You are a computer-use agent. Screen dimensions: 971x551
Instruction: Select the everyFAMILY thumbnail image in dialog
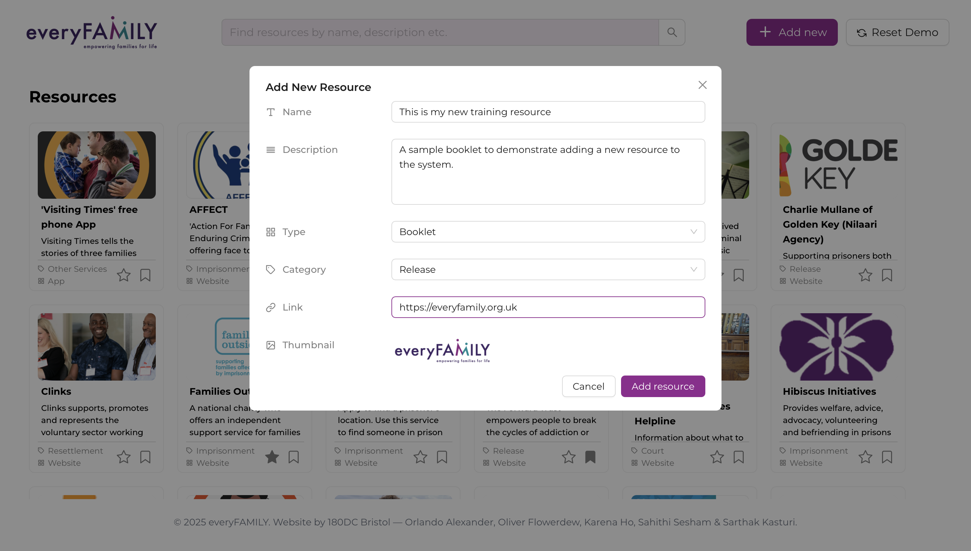[442, 350]
